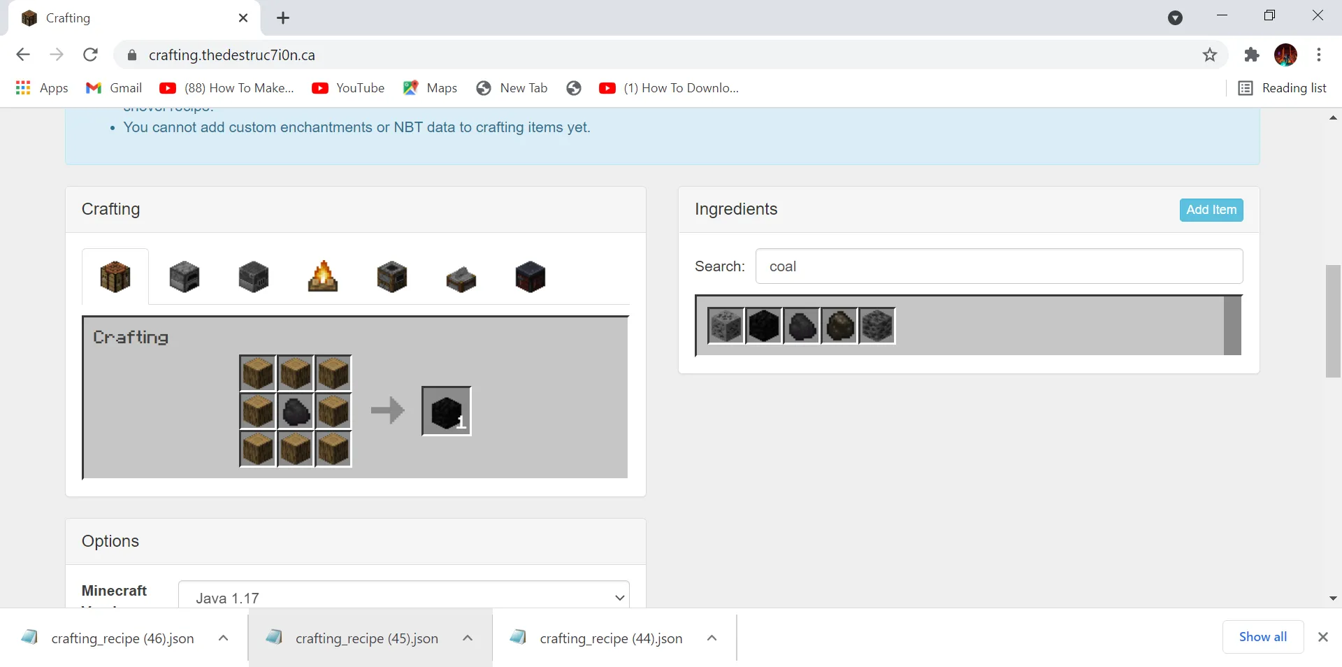
Task: Pick the Stonecutter recipe type
Action: (461, 277)
